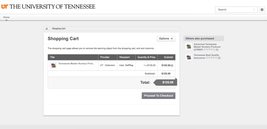
Task: Open the Options dropdown
Action: click(x=166, y=39)
